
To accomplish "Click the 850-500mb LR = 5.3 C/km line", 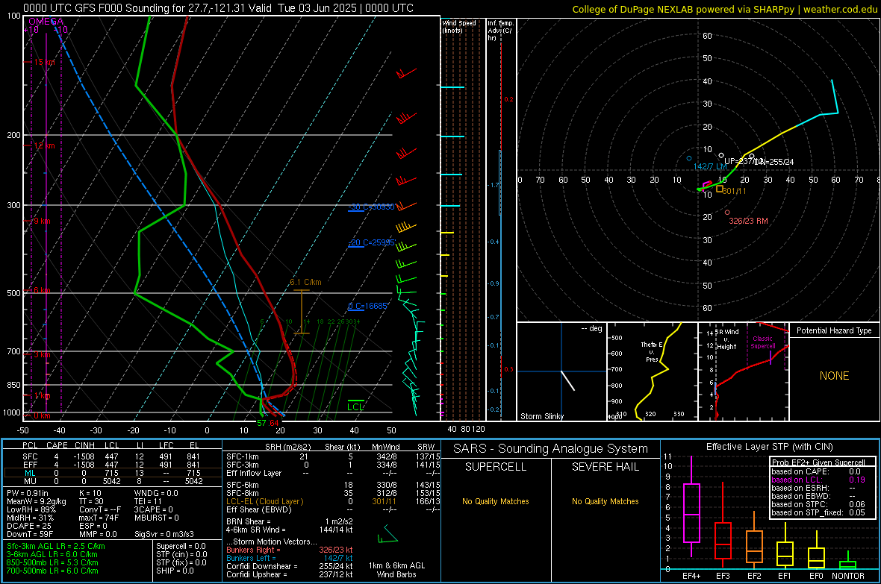I will [52, 562].
